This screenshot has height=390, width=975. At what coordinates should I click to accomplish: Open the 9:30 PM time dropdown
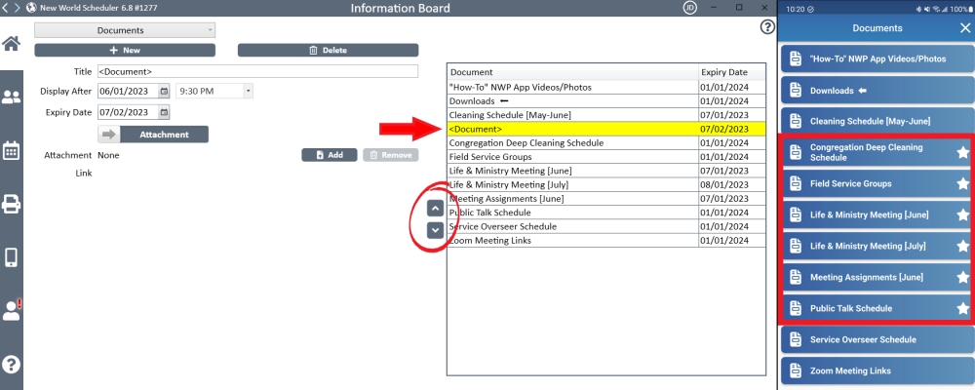tap(248, 91)
